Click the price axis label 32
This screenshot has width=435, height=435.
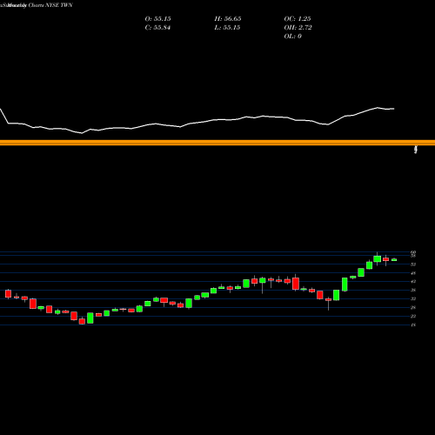(413, 298)
